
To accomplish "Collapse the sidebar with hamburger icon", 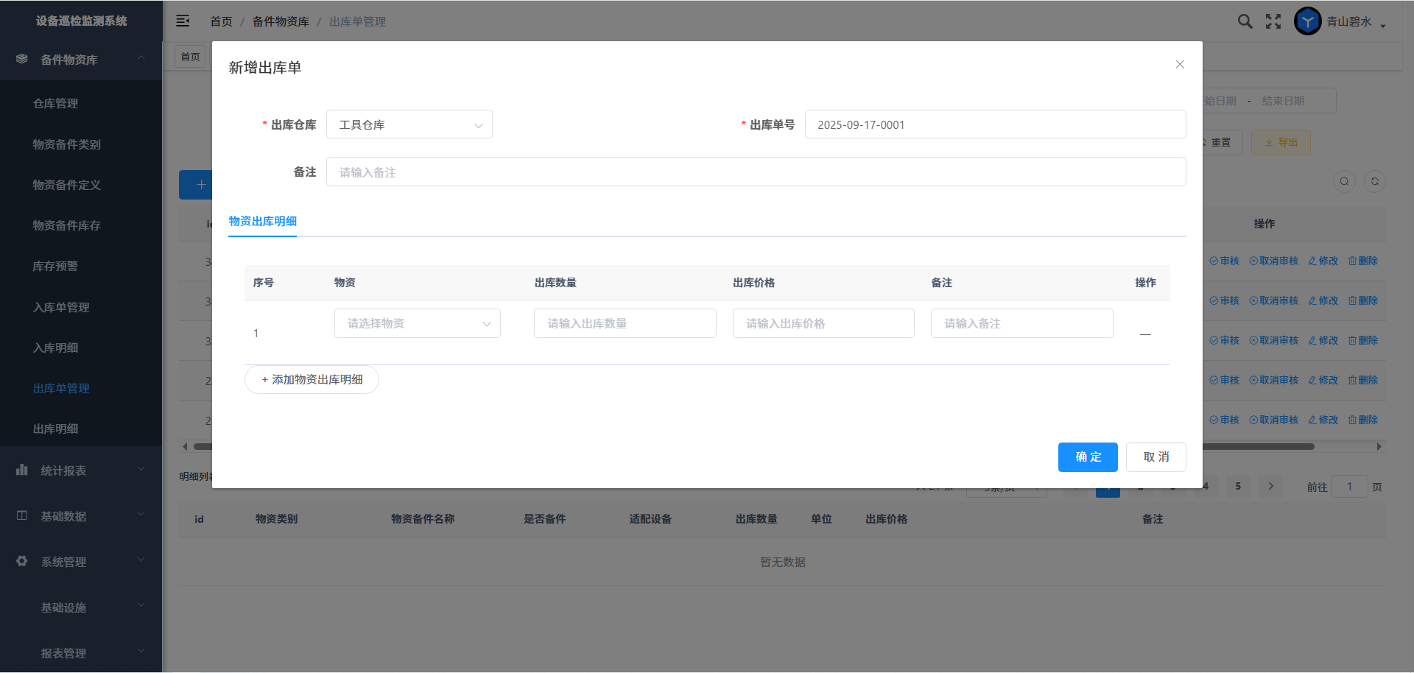I will (183, 21).
